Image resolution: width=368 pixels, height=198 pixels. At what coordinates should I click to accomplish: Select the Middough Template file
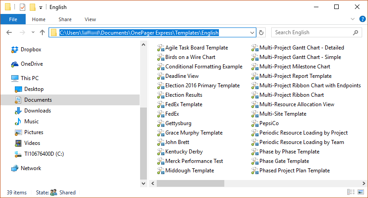(186, 171)
